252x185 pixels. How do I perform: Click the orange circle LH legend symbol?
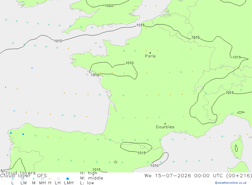pyautogui.click(x=58, y=179)
